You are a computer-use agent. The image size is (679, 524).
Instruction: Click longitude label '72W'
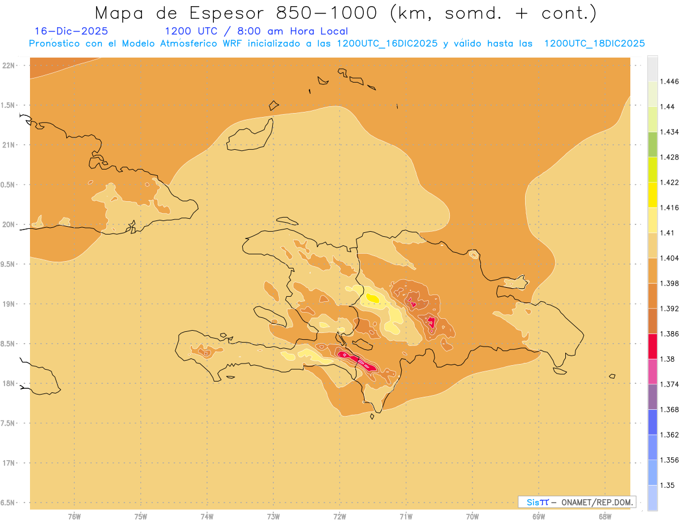coord(340,517)
